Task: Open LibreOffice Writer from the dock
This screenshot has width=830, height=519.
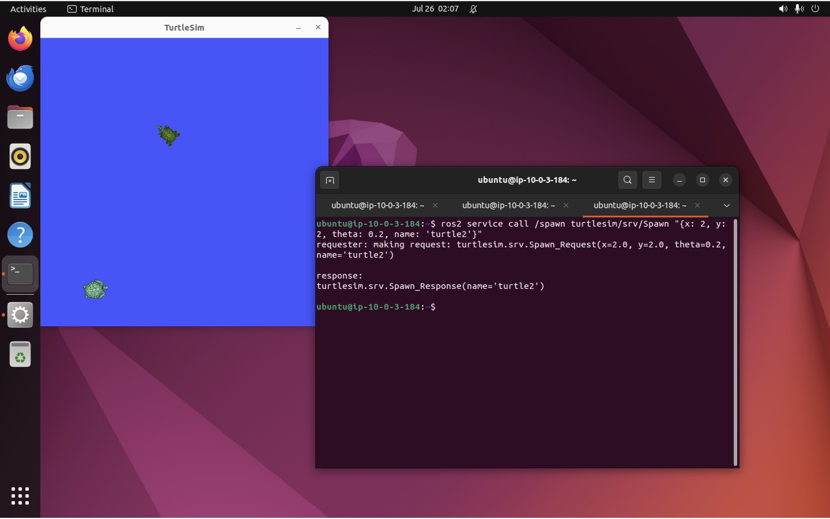Action: coord(20,196)
